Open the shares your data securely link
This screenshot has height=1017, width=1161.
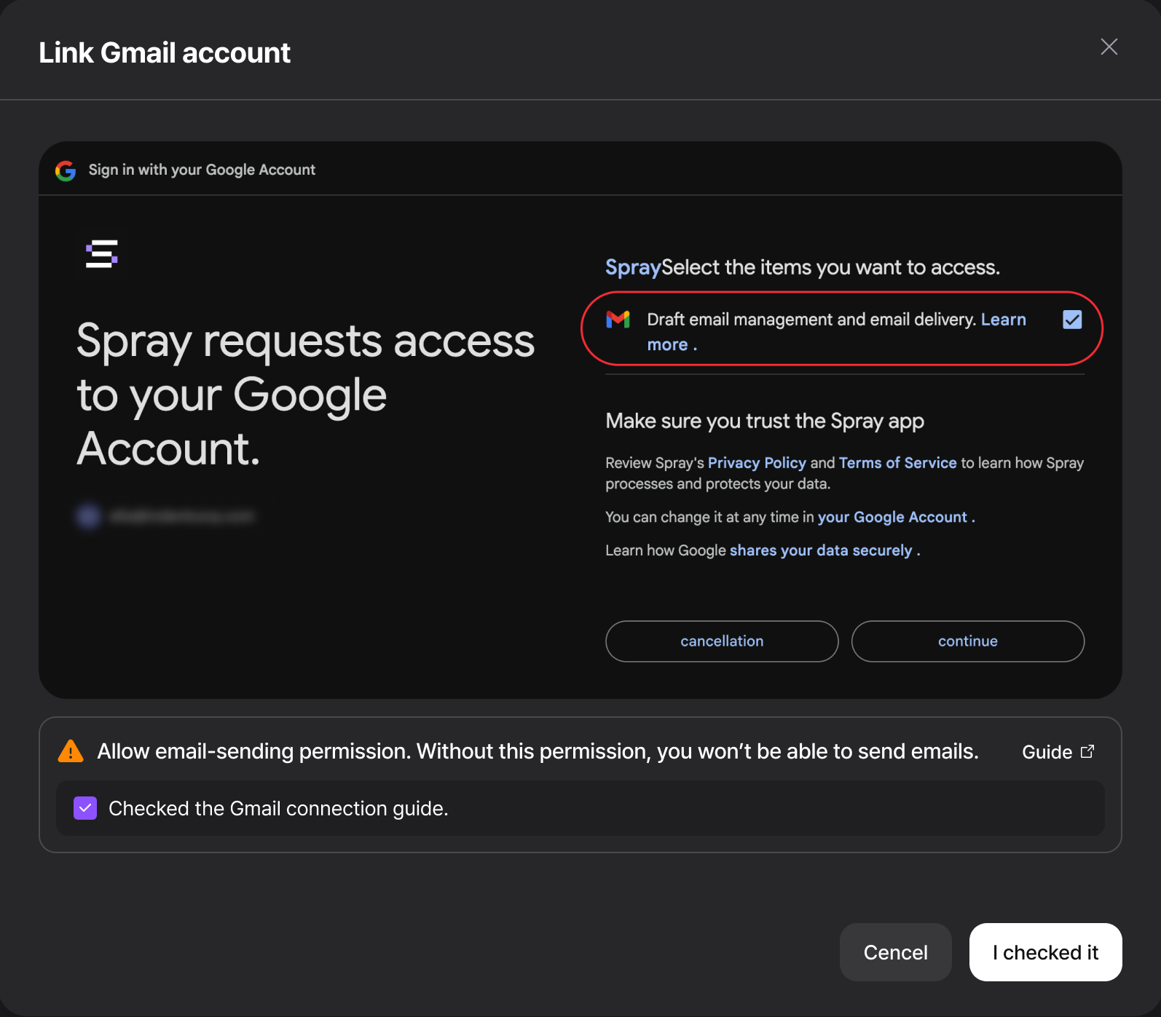(821, 550)
